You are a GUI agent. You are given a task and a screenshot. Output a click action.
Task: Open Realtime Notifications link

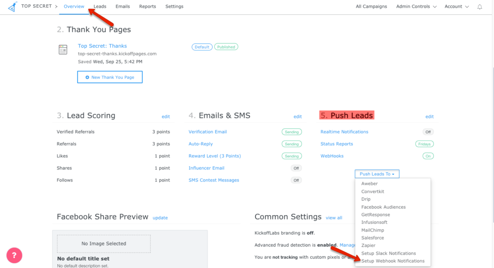click(344, 132)
